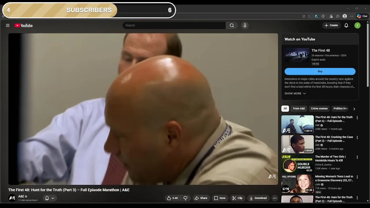Click the Create button
The height and width of the screenshot is (208, 370).
331,25
